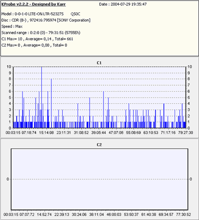Select the Model LITE-ON LTR-52327S line

pyautogui.click(x=41, y=14)
